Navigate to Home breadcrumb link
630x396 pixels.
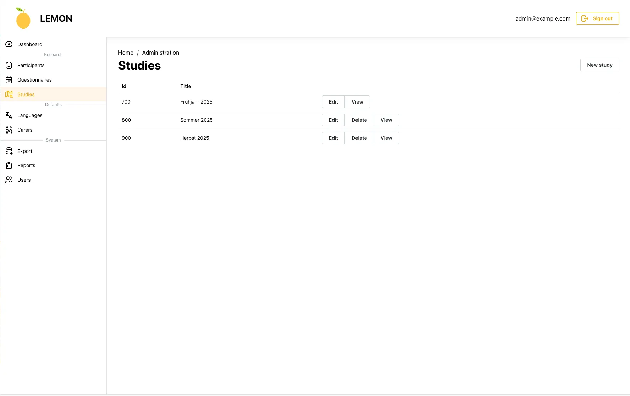126,53
